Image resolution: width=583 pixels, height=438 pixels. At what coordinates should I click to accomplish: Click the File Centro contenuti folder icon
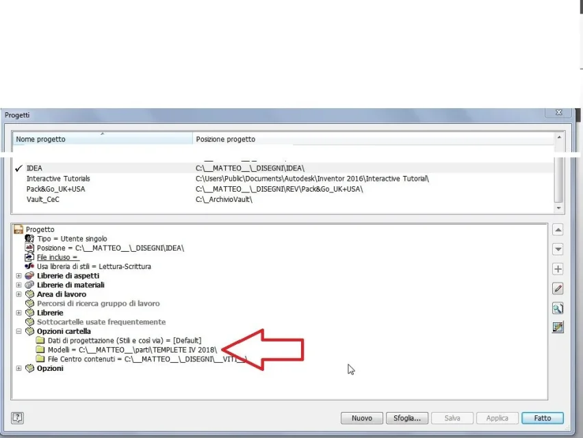[40, 359]
